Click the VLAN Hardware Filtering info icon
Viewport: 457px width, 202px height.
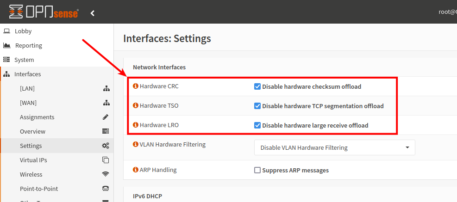(x=136, y=144)
